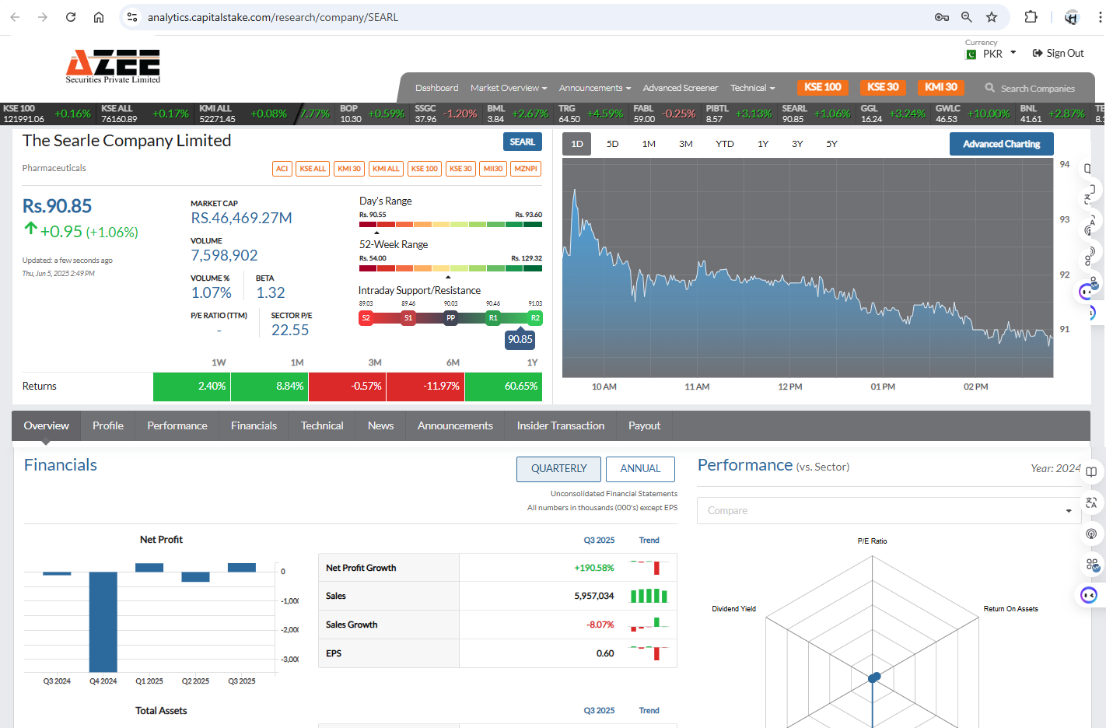Switch to Financials tab
Screen dimensions: 1106x728
(x=254, y=425)
